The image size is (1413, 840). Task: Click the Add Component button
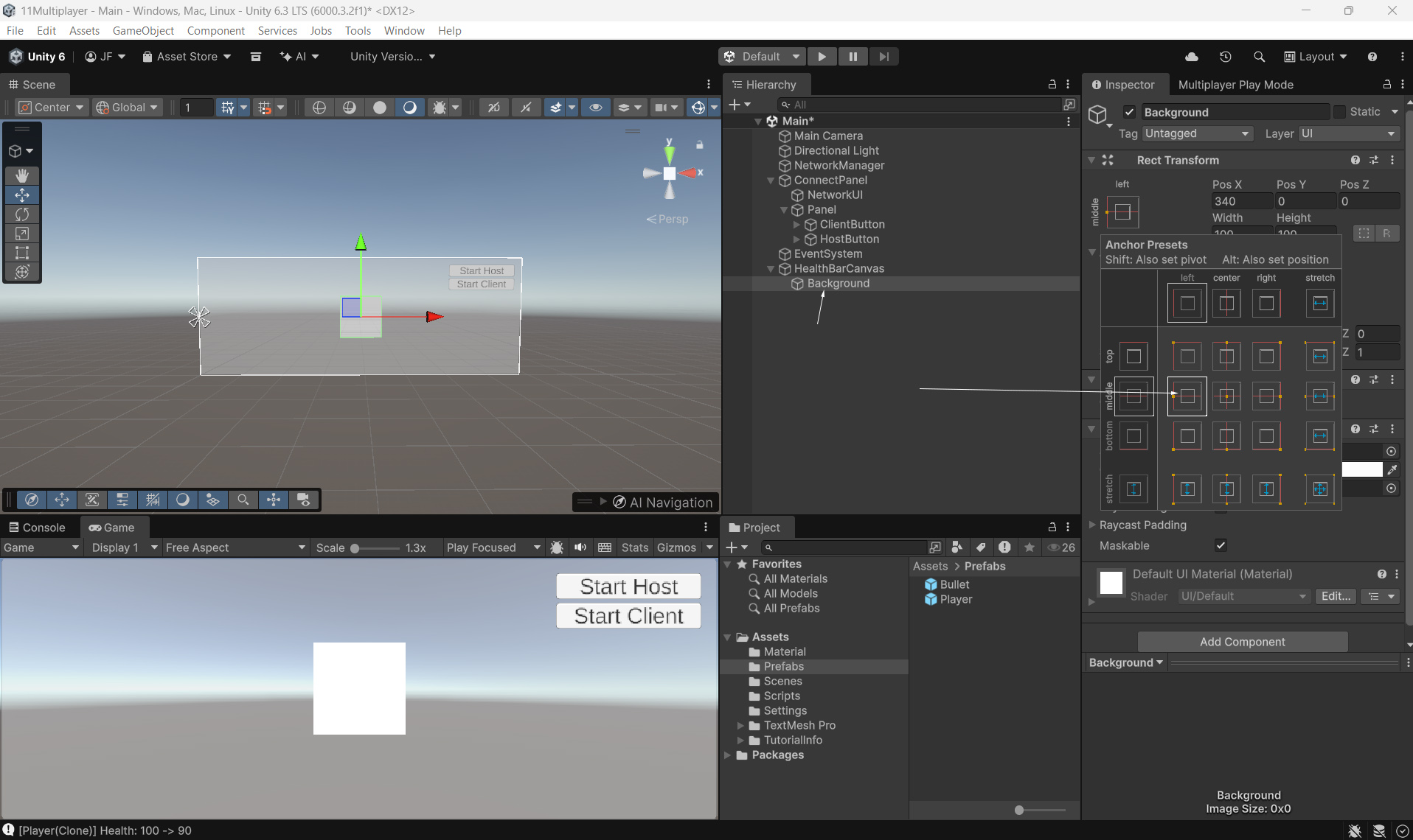pyautogui.click(x=1242, y=642)
